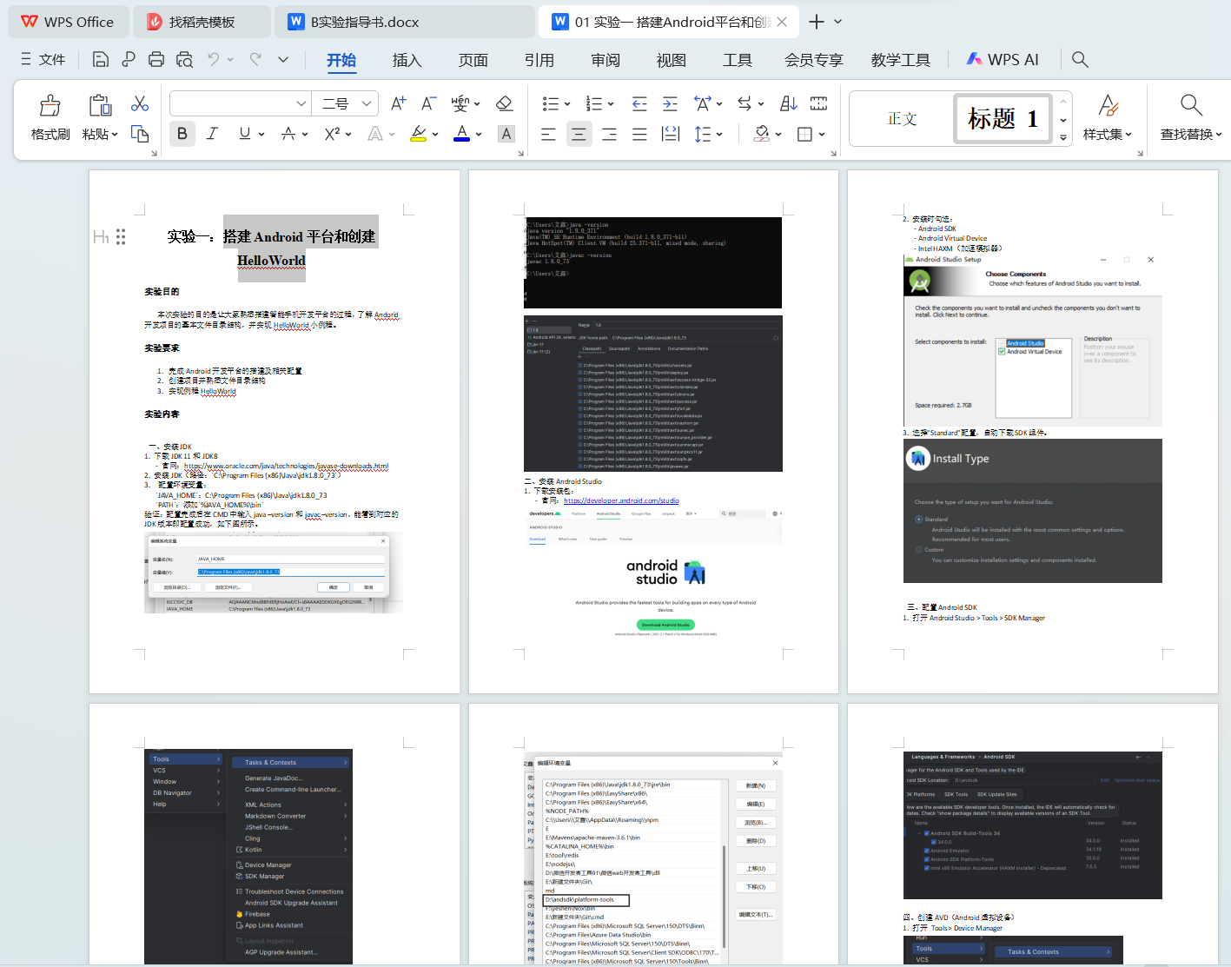Switch to the 插入 ribbon tab
Image resolution: width=1231 pixels, height=967 pixels.
click(407, 60)
